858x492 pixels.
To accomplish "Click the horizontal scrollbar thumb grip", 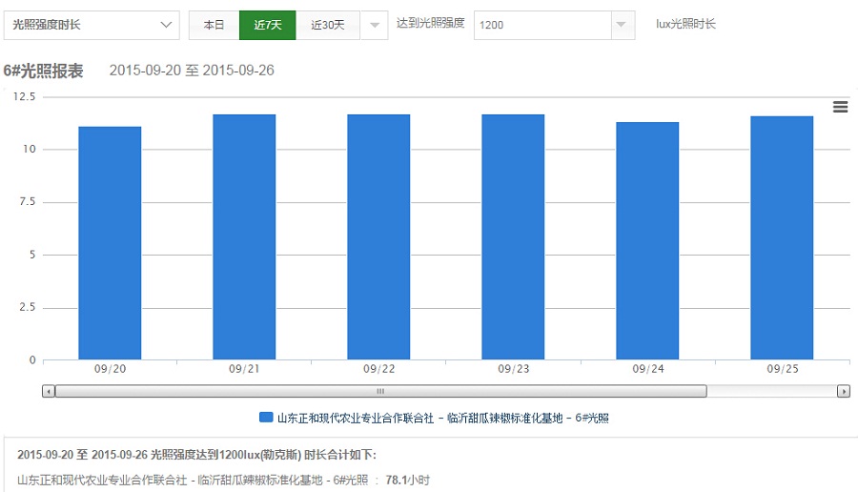I will pos(380,391).
